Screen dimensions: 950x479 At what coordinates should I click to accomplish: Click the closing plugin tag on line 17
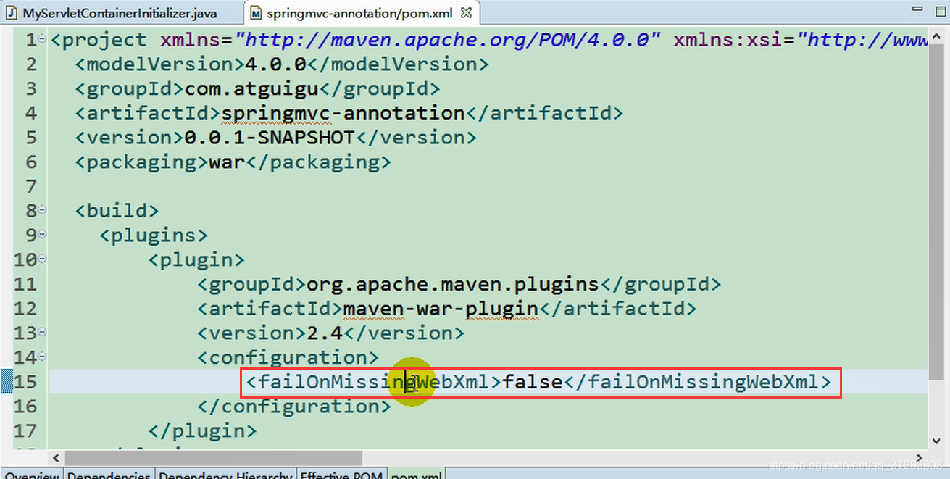click(202, 430)
